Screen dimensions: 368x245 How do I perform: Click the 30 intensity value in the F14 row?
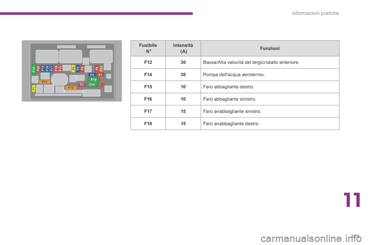[x=183, y=75]
